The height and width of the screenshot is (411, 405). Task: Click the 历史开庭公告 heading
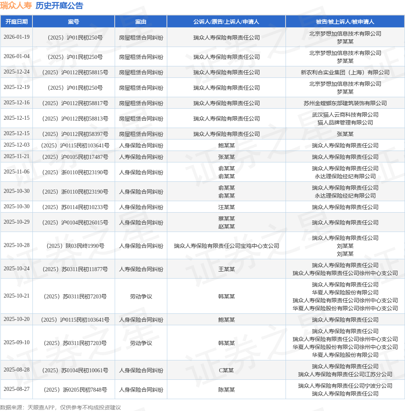tap(59, 6)
